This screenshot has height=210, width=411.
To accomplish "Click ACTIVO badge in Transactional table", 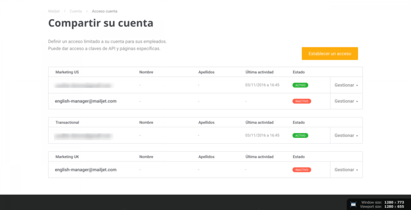I will pos(300,135).
